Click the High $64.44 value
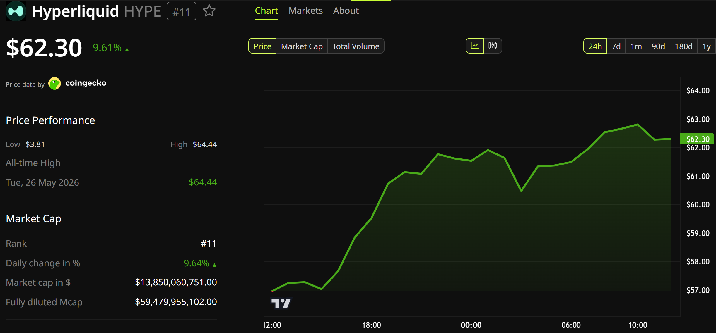 click(205, 144)
